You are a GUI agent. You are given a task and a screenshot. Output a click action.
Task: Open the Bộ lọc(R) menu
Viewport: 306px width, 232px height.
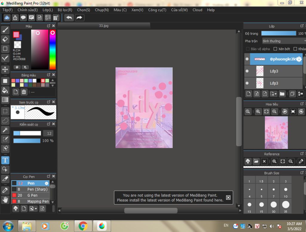point(65,10)
